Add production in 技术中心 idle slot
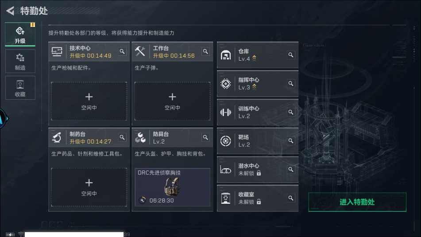Screen dimensions: 421x237 89,101
